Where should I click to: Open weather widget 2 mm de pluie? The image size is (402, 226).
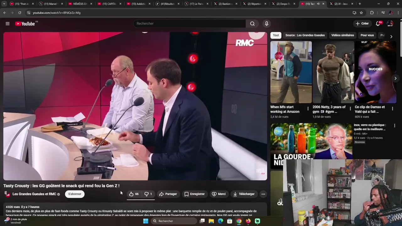click(x=16, y=221)
